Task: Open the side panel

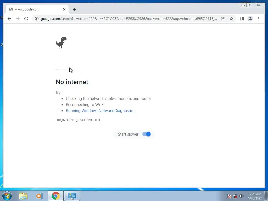Action: tap(242, 19)
